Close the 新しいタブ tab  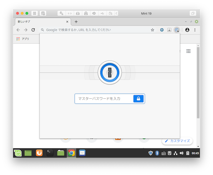click(67, 22)
